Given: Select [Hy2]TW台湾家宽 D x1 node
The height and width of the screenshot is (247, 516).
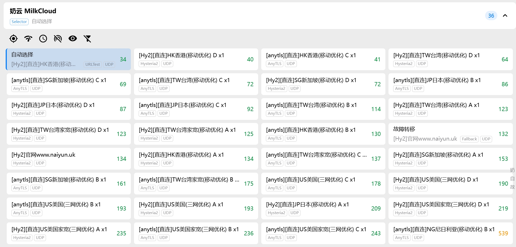Looking at the screenshot, I should (x=69, y=134).
